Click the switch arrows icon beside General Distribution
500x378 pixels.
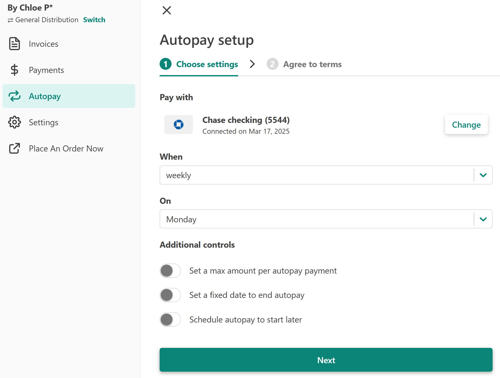(10, 20)
